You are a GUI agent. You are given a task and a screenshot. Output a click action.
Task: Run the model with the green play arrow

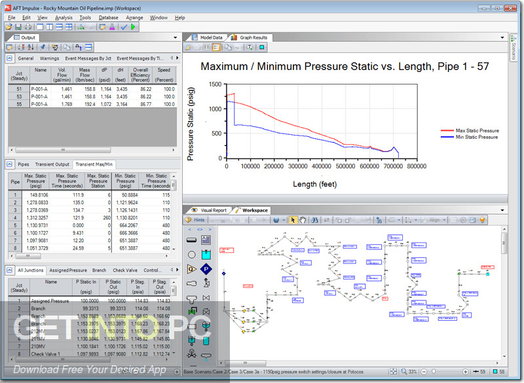click(134, 27)
